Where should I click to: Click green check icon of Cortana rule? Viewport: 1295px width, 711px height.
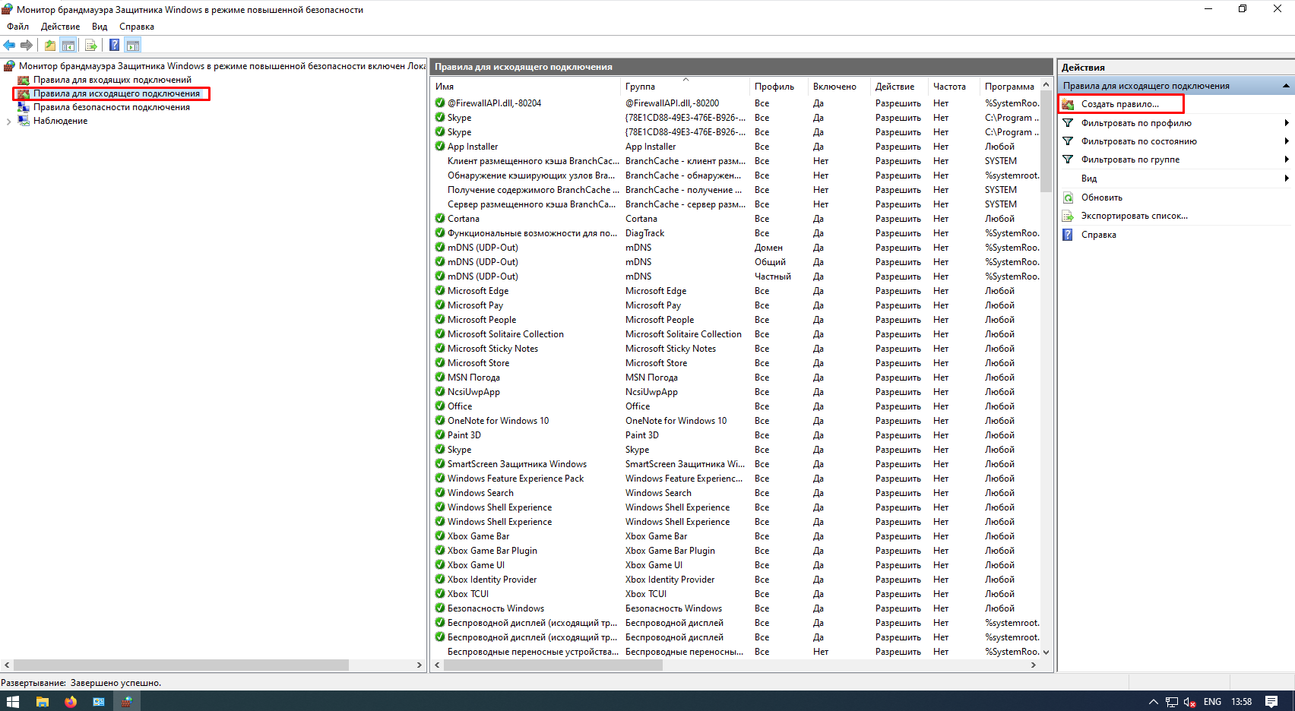click(x=440, y=219)
